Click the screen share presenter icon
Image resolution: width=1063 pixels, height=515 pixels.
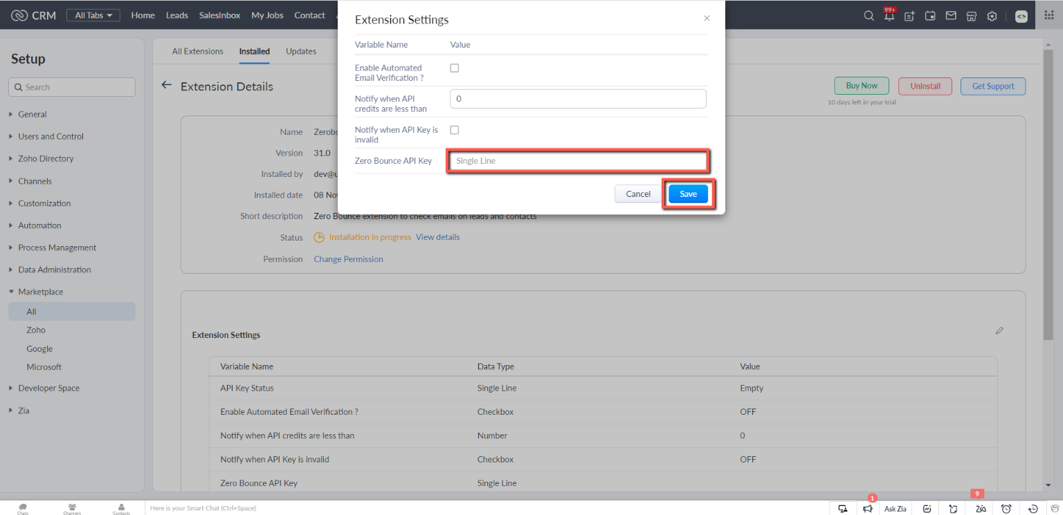pos(842,509)
